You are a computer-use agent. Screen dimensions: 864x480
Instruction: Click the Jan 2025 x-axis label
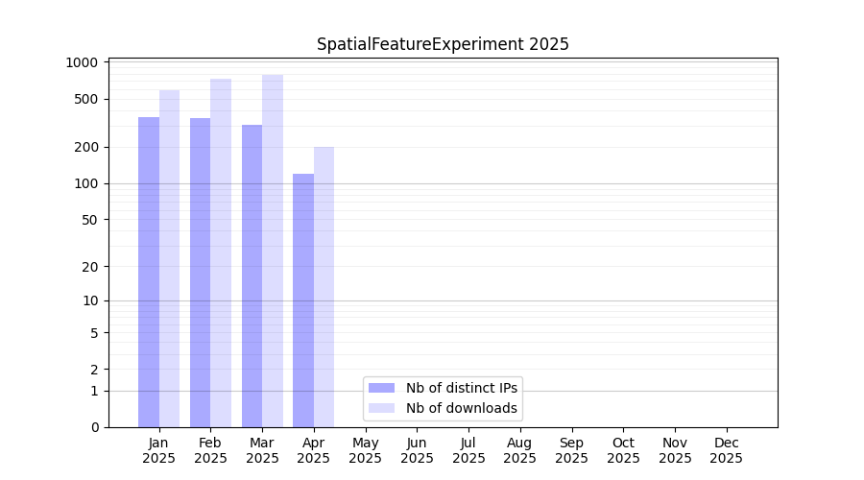(159, 450)
